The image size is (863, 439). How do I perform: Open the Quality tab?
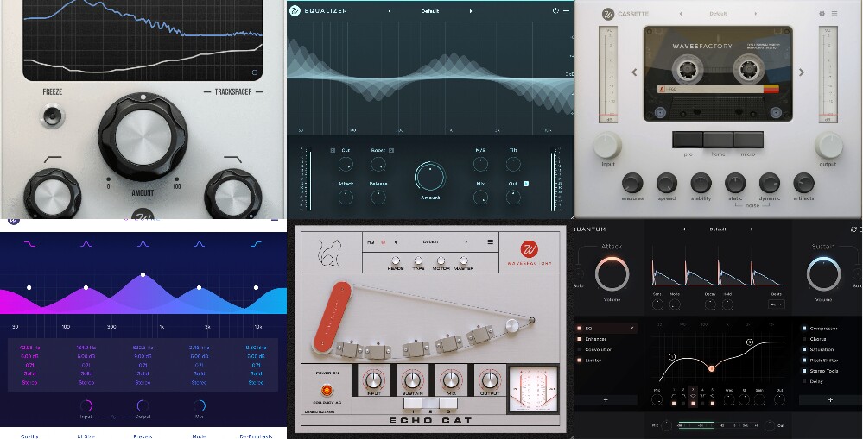point(29,436)
